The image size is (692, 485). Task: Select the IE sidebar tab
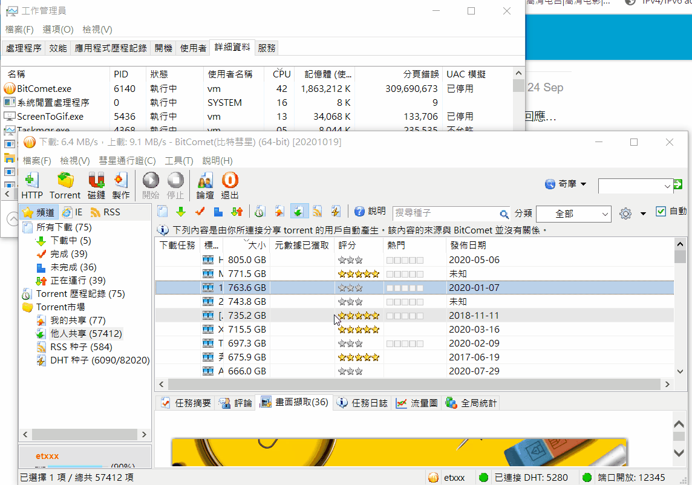pos(73,212)
